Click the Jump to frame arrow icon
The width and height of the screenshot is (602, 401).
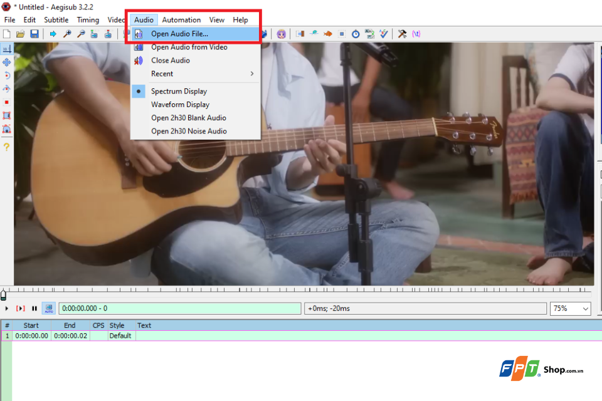point(53,34)
